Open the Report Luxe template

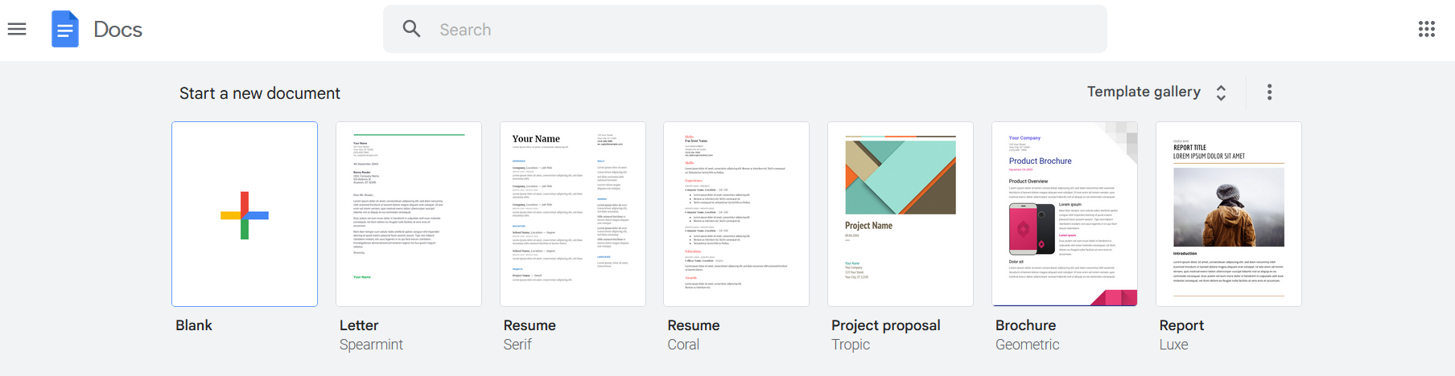point(1229,215)
